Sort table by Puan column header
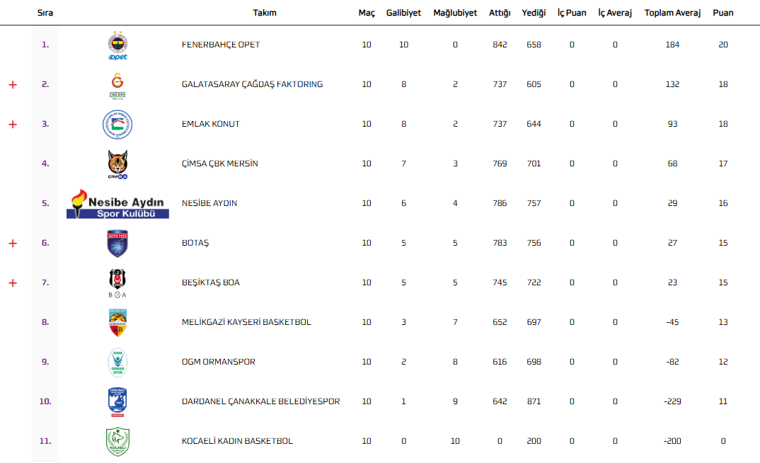 click(722, 13)
